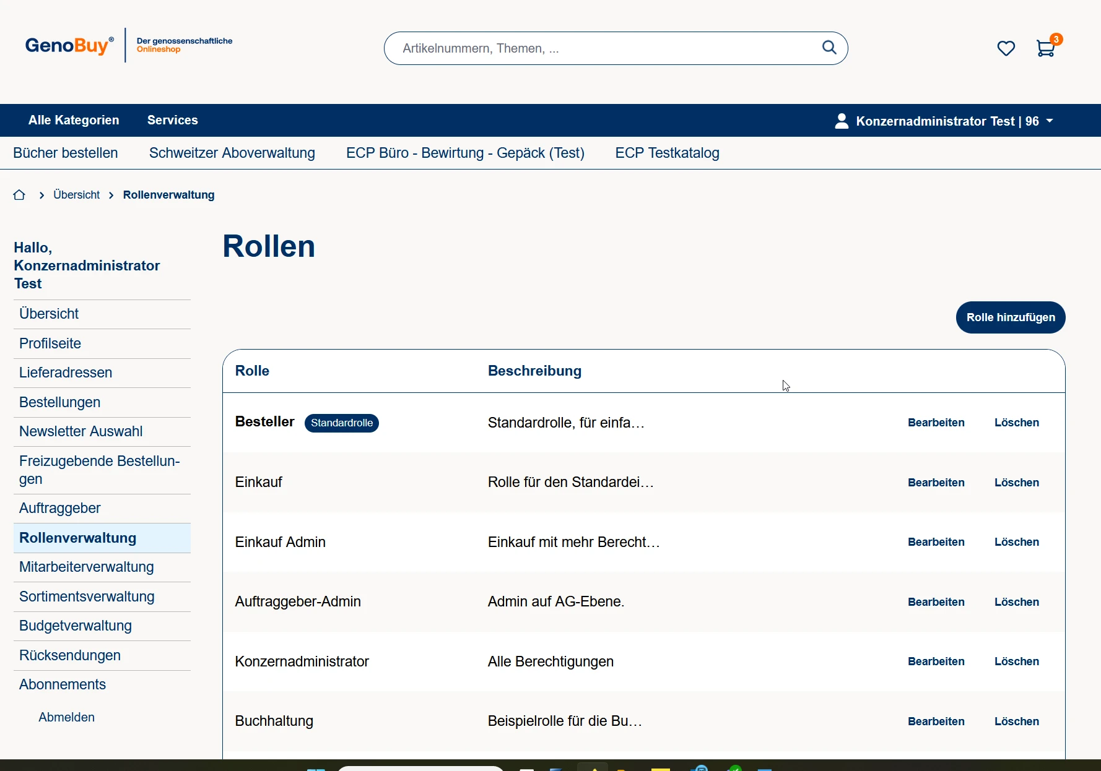Open Schweitzer Aboverwaltung link
The height and width of the screenshot is (771, 1101).
click(232, 153)
